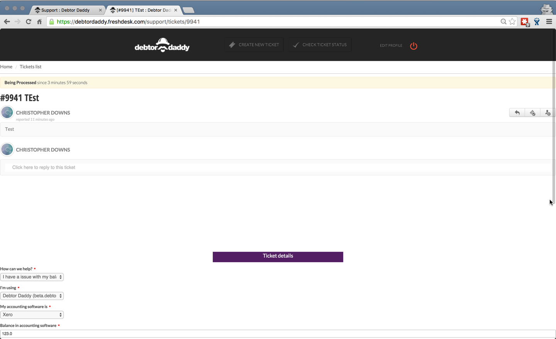Reload the page
The width and height of the screenshot is (556, 339).
pos(28,22)
